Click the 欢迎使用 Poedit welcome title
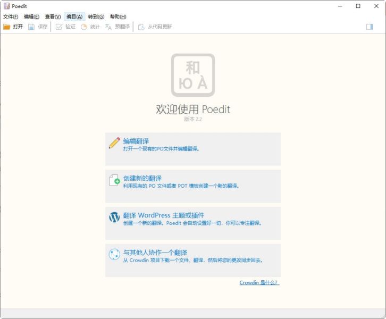This screenshot has width=386, height=319. click(193, 110)
